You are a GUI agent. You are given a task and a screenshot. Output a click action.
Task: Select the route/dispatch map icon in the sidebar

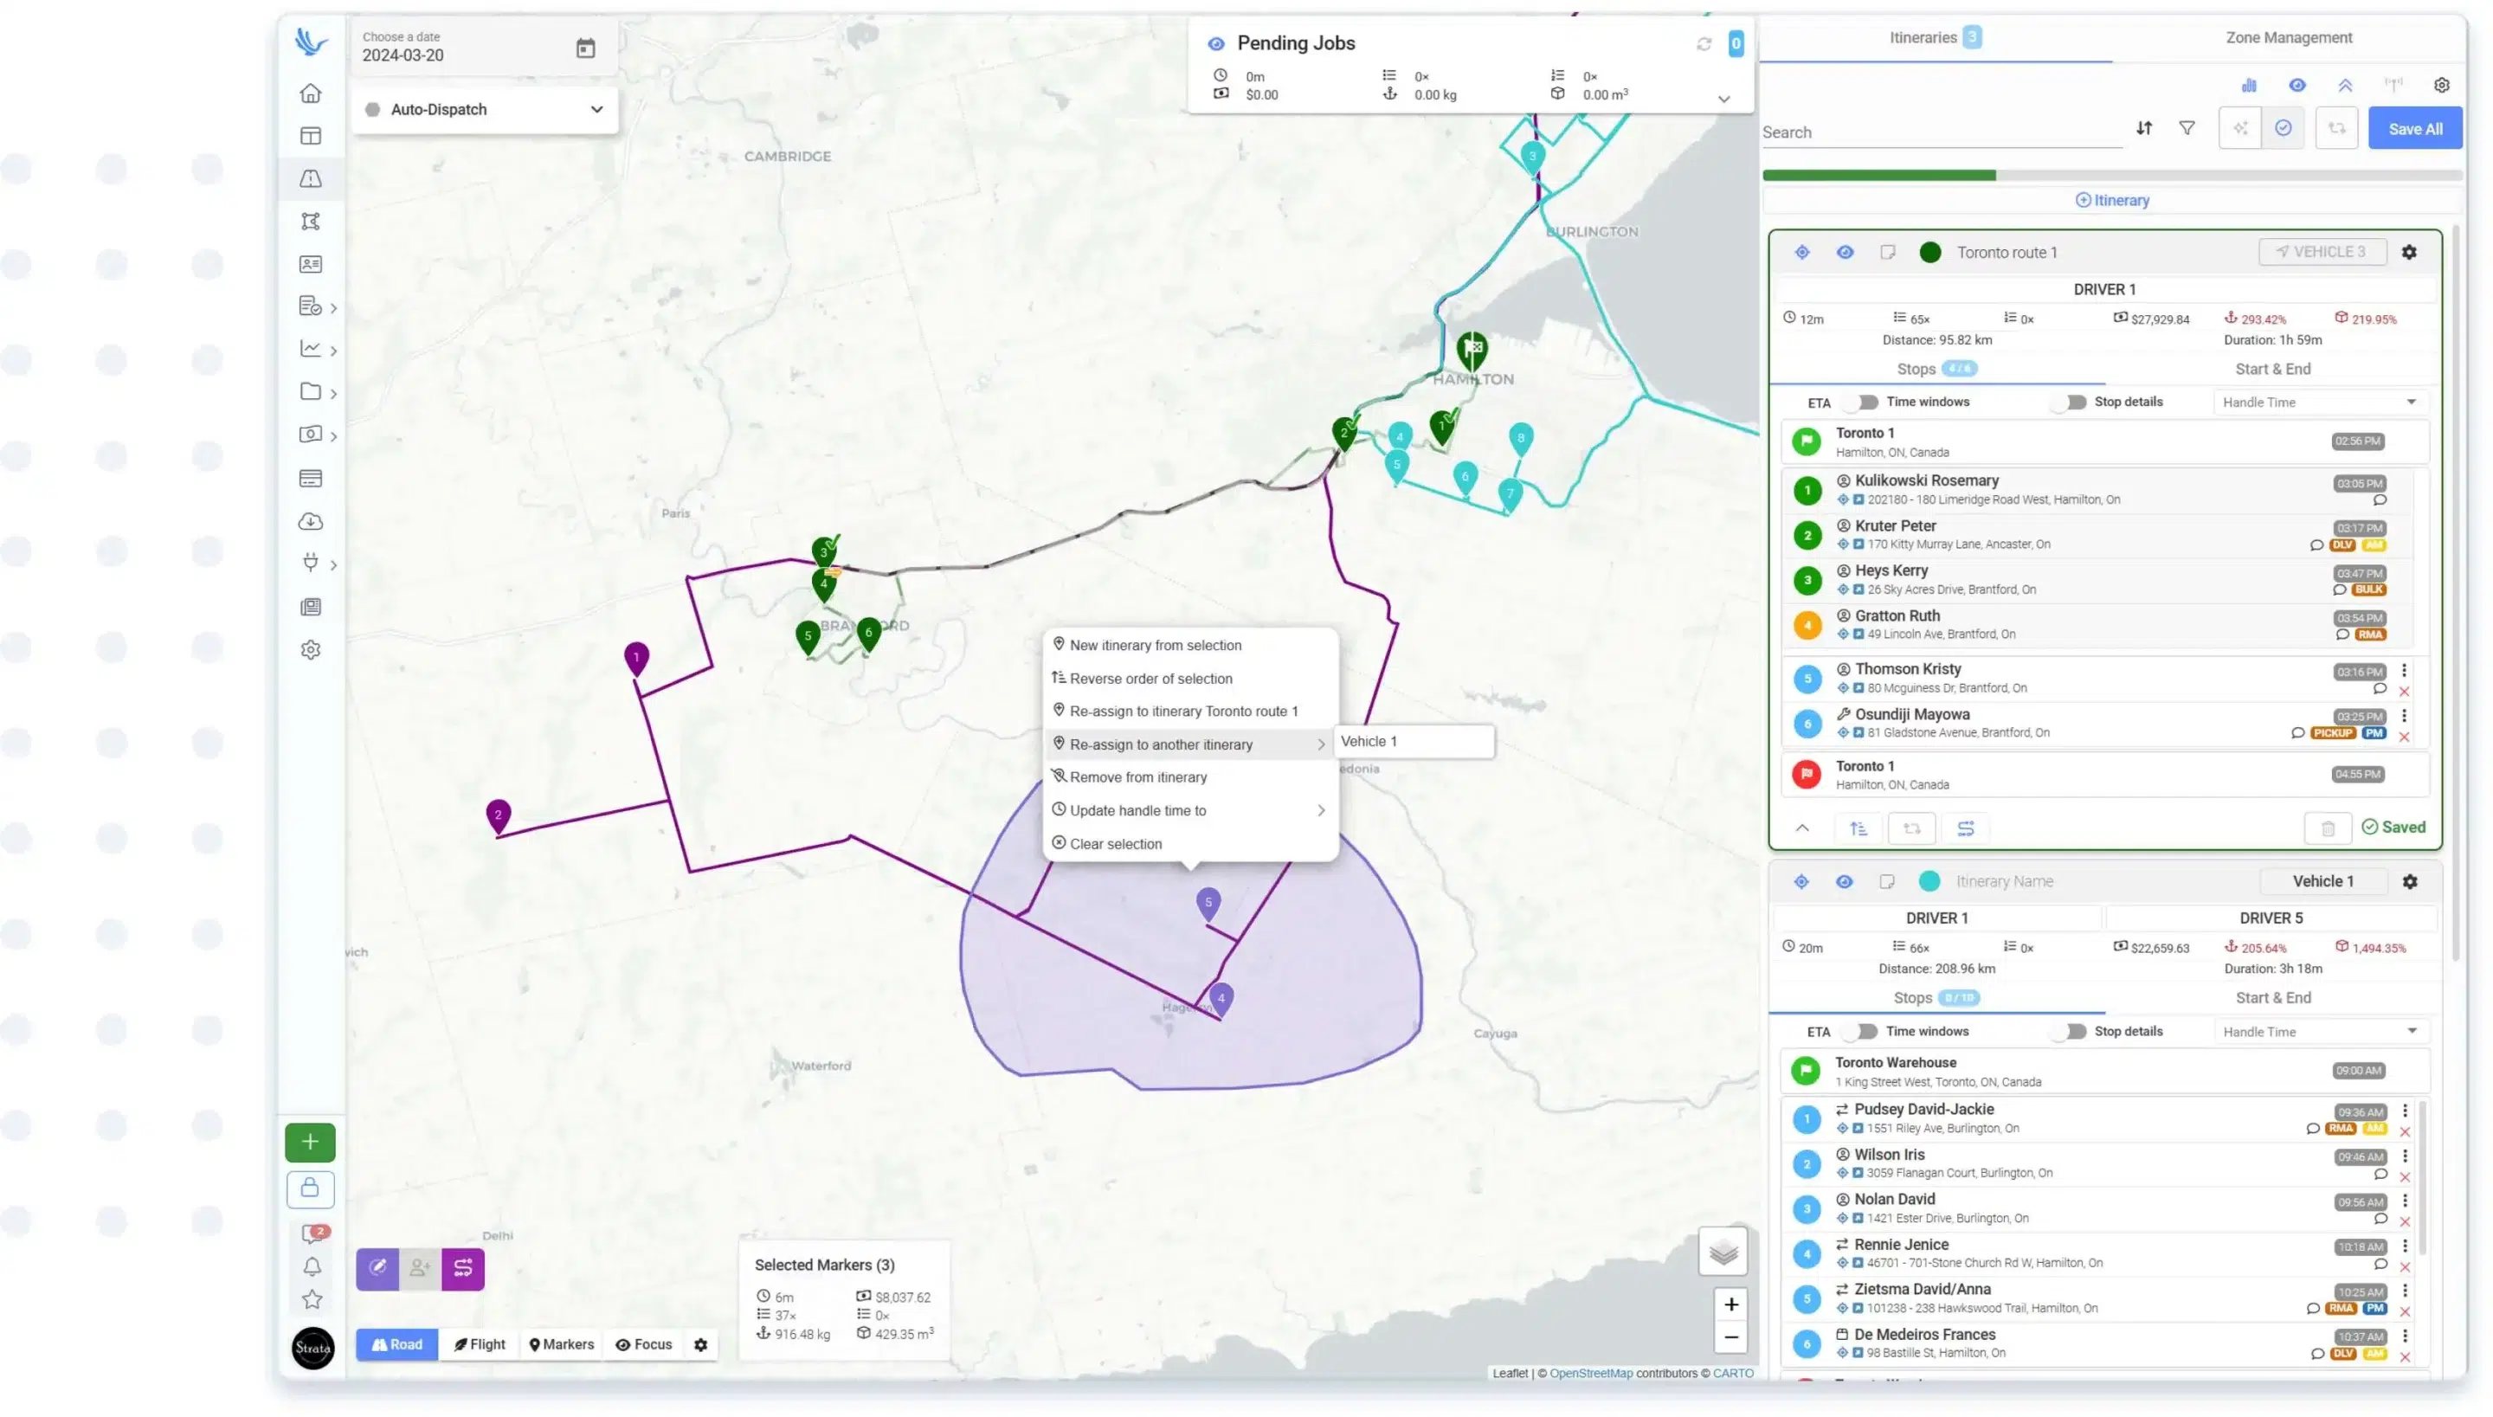point(311,178)
